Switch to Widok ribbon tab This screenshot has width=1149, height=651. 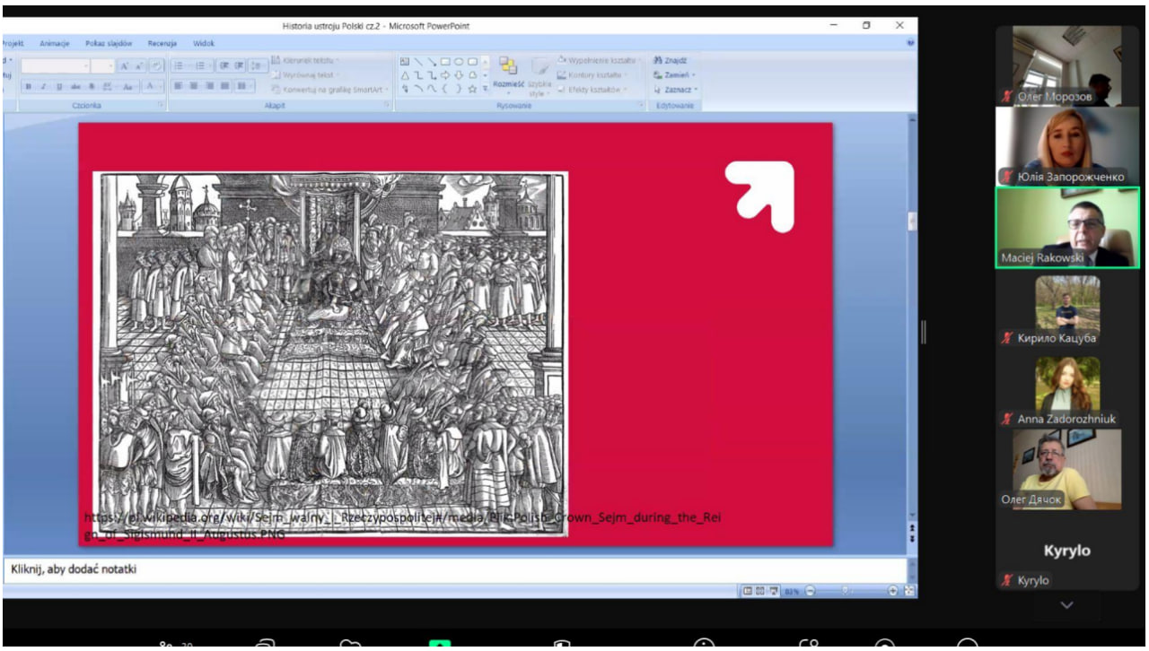click(204, 42)
